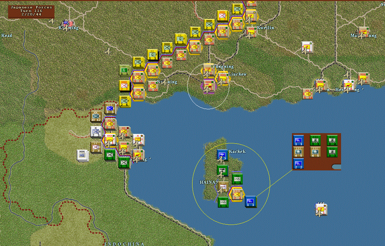Viewport: 385px width, 246px height.
Task: Select the 9-16 unit on the front line
Action: (138, 78)
